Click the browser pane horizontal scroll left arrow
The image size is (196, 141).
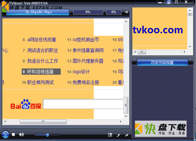coord(5,122)
